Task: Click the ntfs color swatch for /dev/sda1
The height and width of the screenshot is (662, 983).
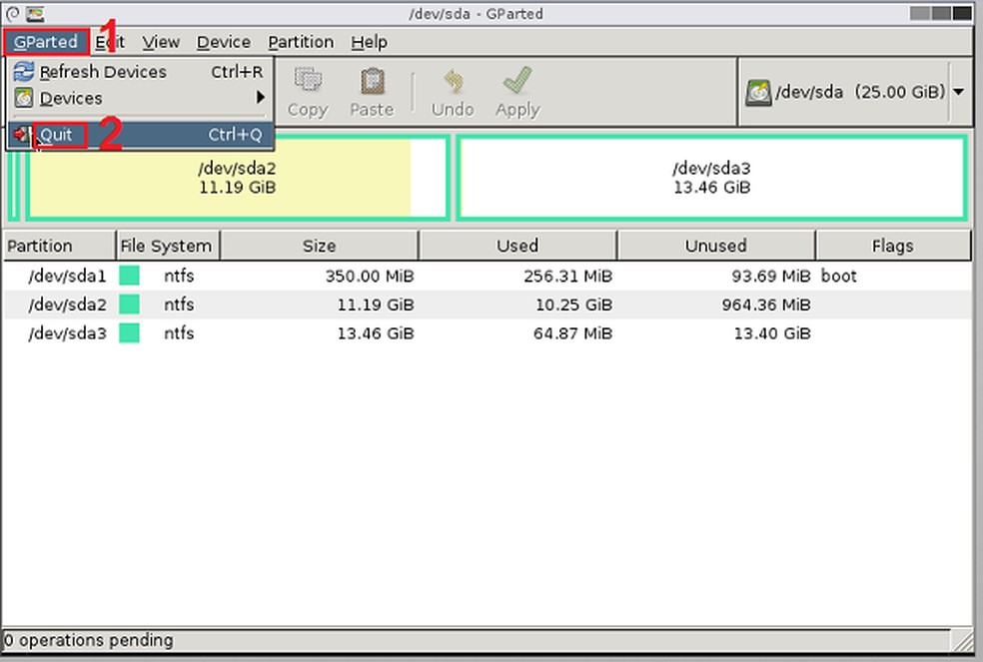Action: (x=129, y=276)
